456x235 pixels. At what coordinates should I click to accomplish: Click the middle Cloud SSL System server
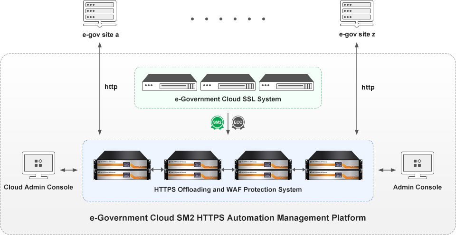[228, 82]
